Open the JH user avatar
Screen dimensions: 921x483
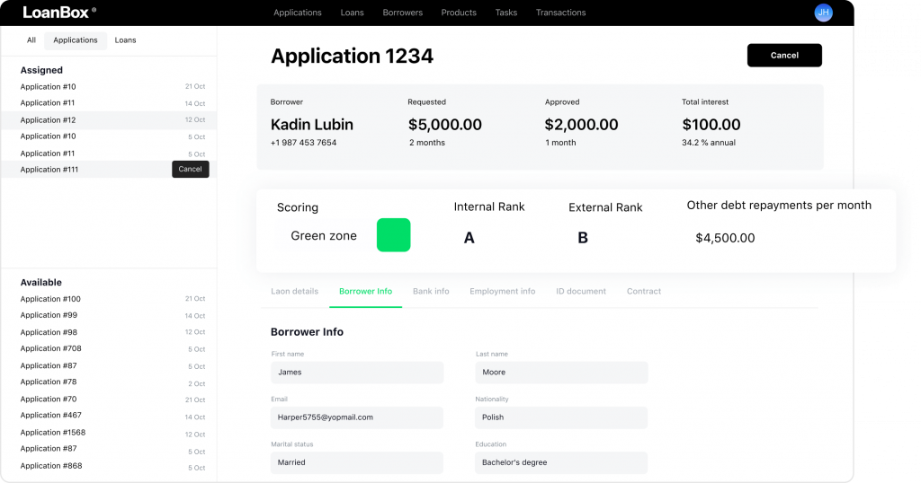point(823,13)
